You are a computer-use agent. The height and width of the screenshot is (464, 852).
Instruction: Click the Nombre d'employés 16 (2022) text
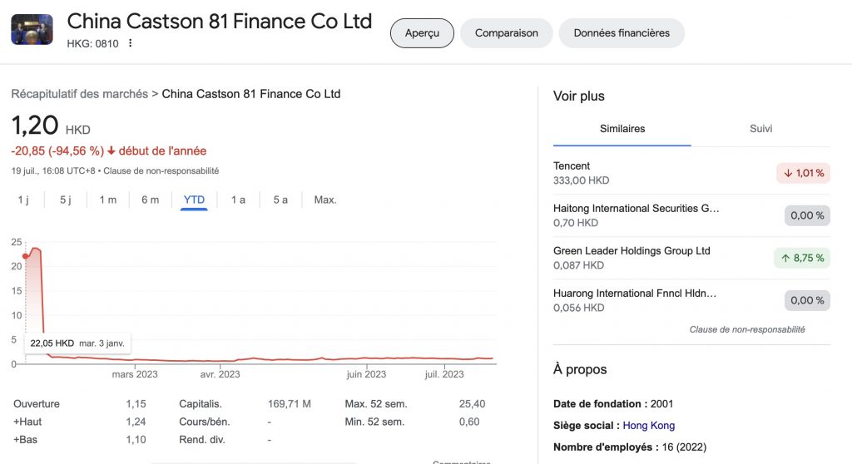630,447
